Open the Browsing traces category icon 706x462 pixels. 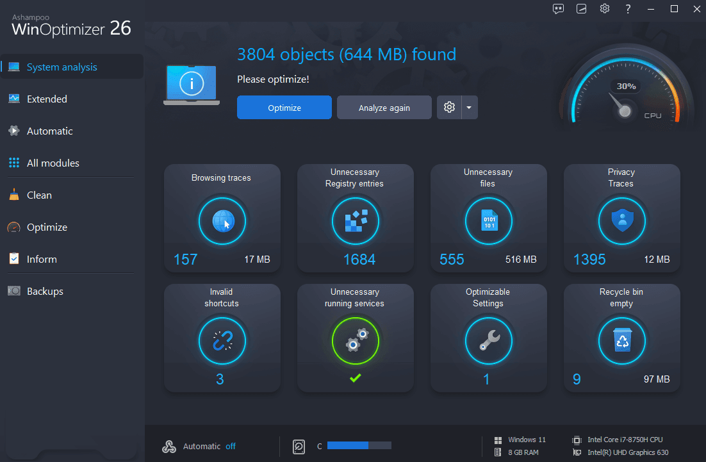(222, 220)
